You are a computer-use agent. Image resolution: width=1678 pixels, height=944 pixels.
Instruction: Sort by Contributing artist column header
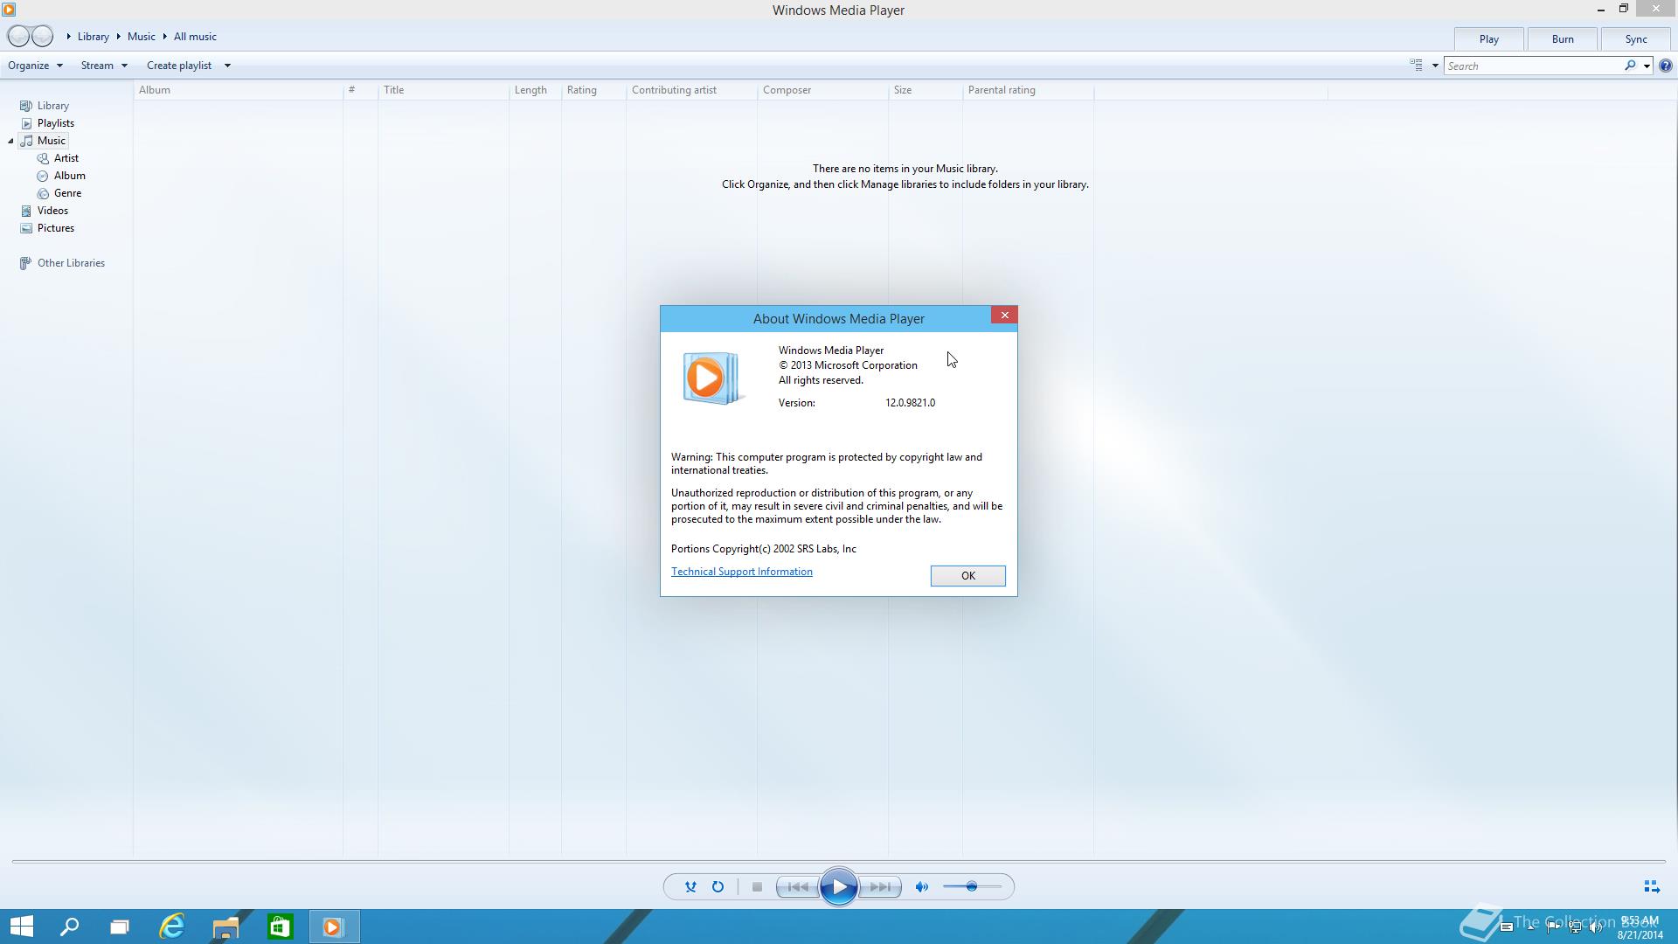tap(692, 90)
